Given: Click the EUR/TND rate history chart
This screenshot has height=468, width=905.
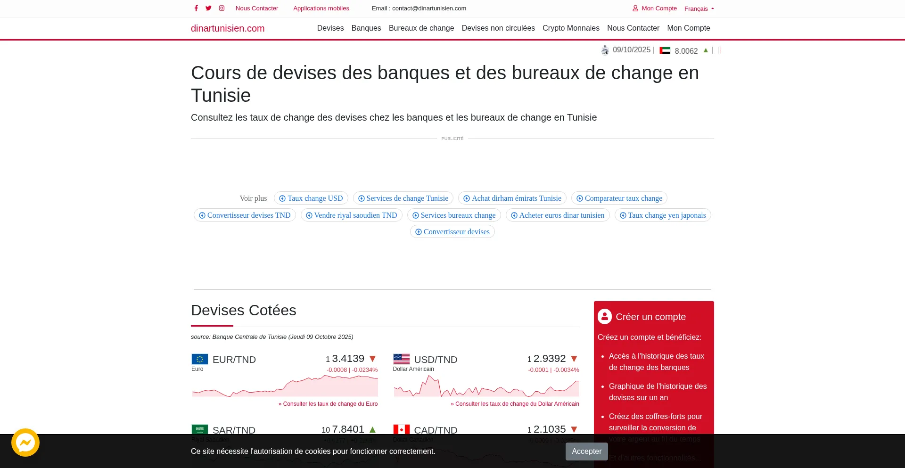Looking at the screenshot, I should (x=285, y=386).
